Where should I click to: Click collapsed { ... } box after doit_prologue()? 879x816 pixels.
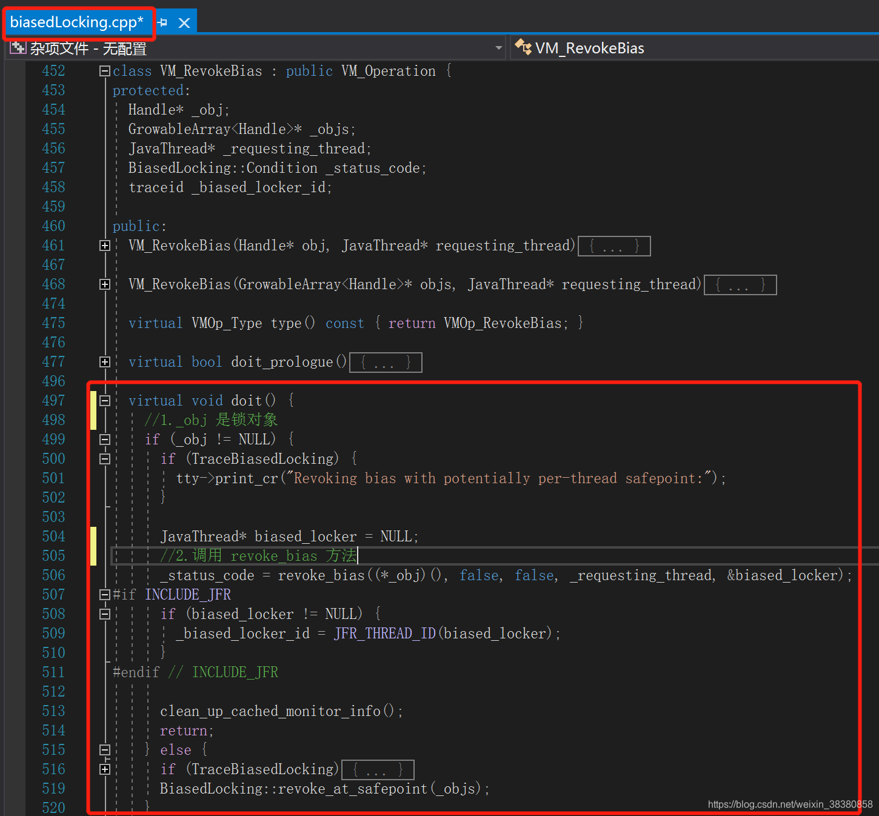[386, 363]
